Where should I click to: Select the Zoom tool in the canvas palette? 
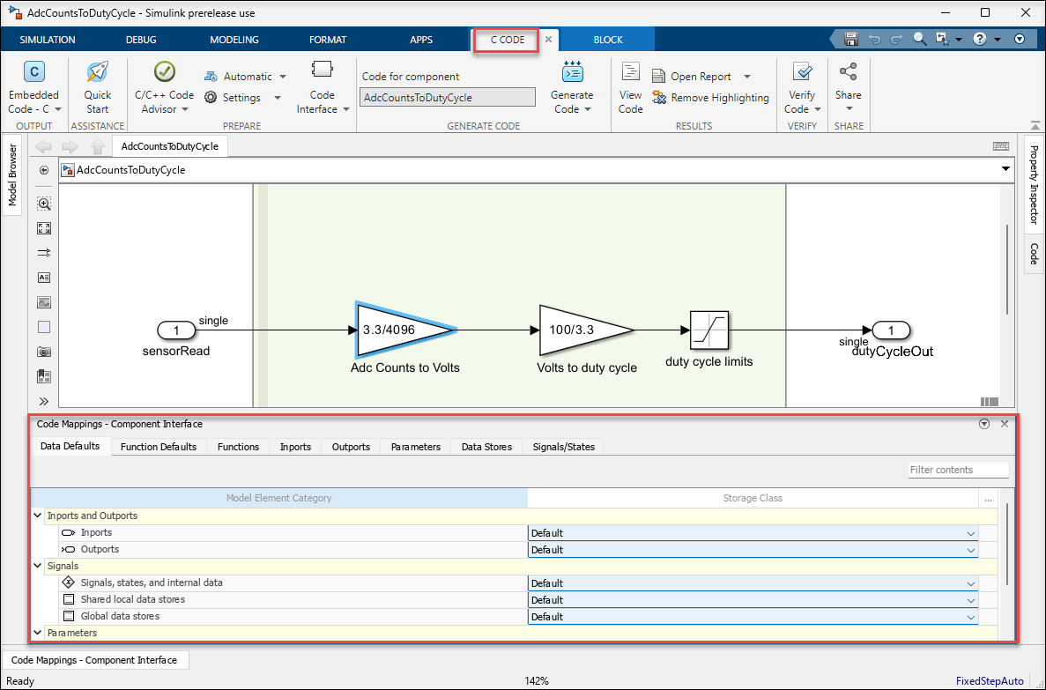[x=43, y=204]
